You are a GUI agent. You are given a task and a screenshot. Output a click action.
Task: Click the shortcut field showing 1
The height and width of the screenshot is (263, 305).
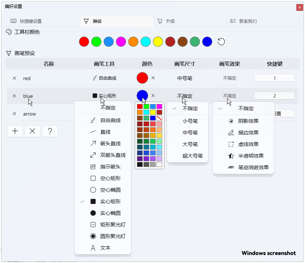coord(275,78)
